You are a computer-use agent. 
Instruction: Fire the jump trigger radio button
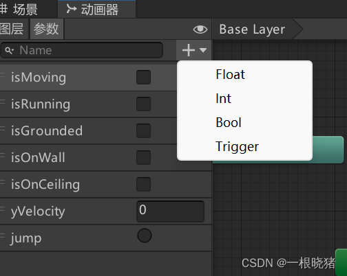(145, 235)
